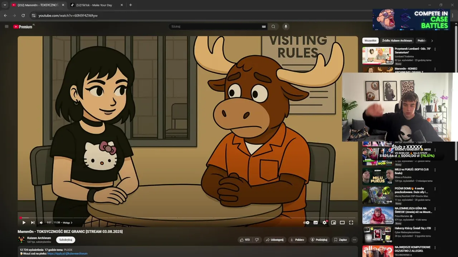This screenshot has height=257, width=458.
Task: Open 'Przystanek Lombard' video thumbnail
Action: click(x=377, y=56)
